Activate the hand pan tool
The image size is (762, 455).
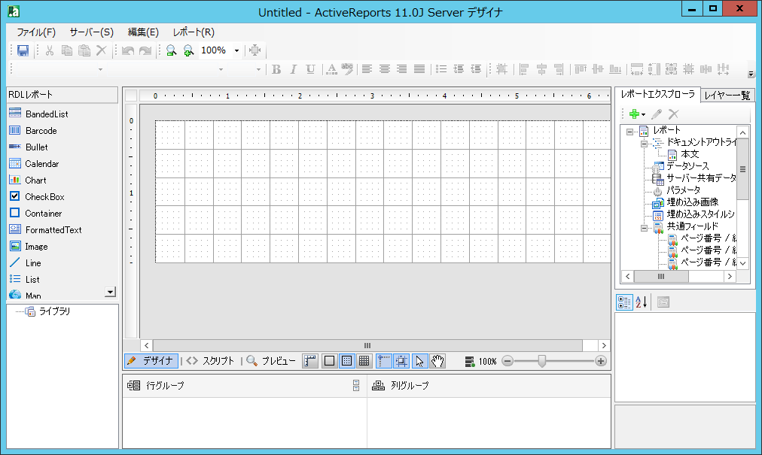(x=437, y=361)
